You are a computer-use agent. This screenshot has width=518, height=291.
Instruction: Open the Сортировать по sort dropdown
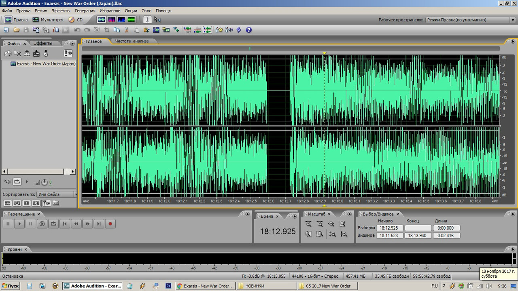pyautogui.click(x=56, y=194)
